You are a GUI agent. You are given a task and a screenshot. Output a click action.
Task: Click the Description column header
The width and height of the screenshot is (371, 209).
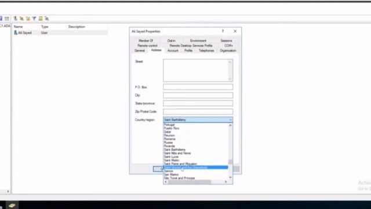(x=77, y=27)
